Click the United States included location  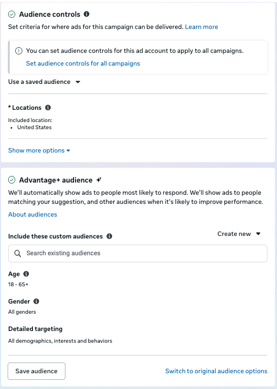point(34,127)
